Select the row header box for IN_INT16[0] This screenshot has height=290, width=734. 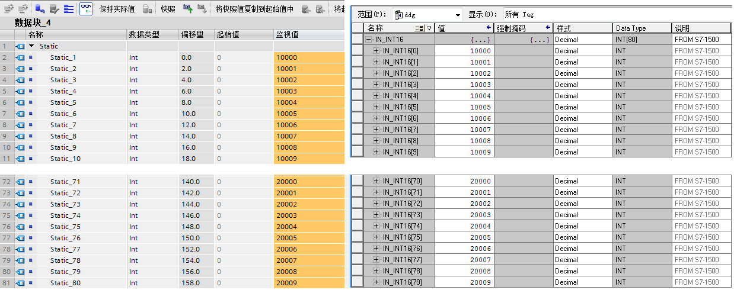point(357,51)
